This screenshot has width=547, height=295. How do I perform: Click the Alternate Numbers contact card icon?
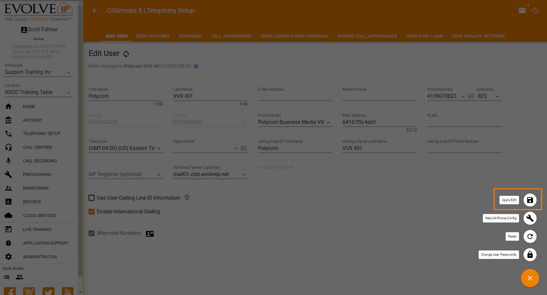click(150, 234)
